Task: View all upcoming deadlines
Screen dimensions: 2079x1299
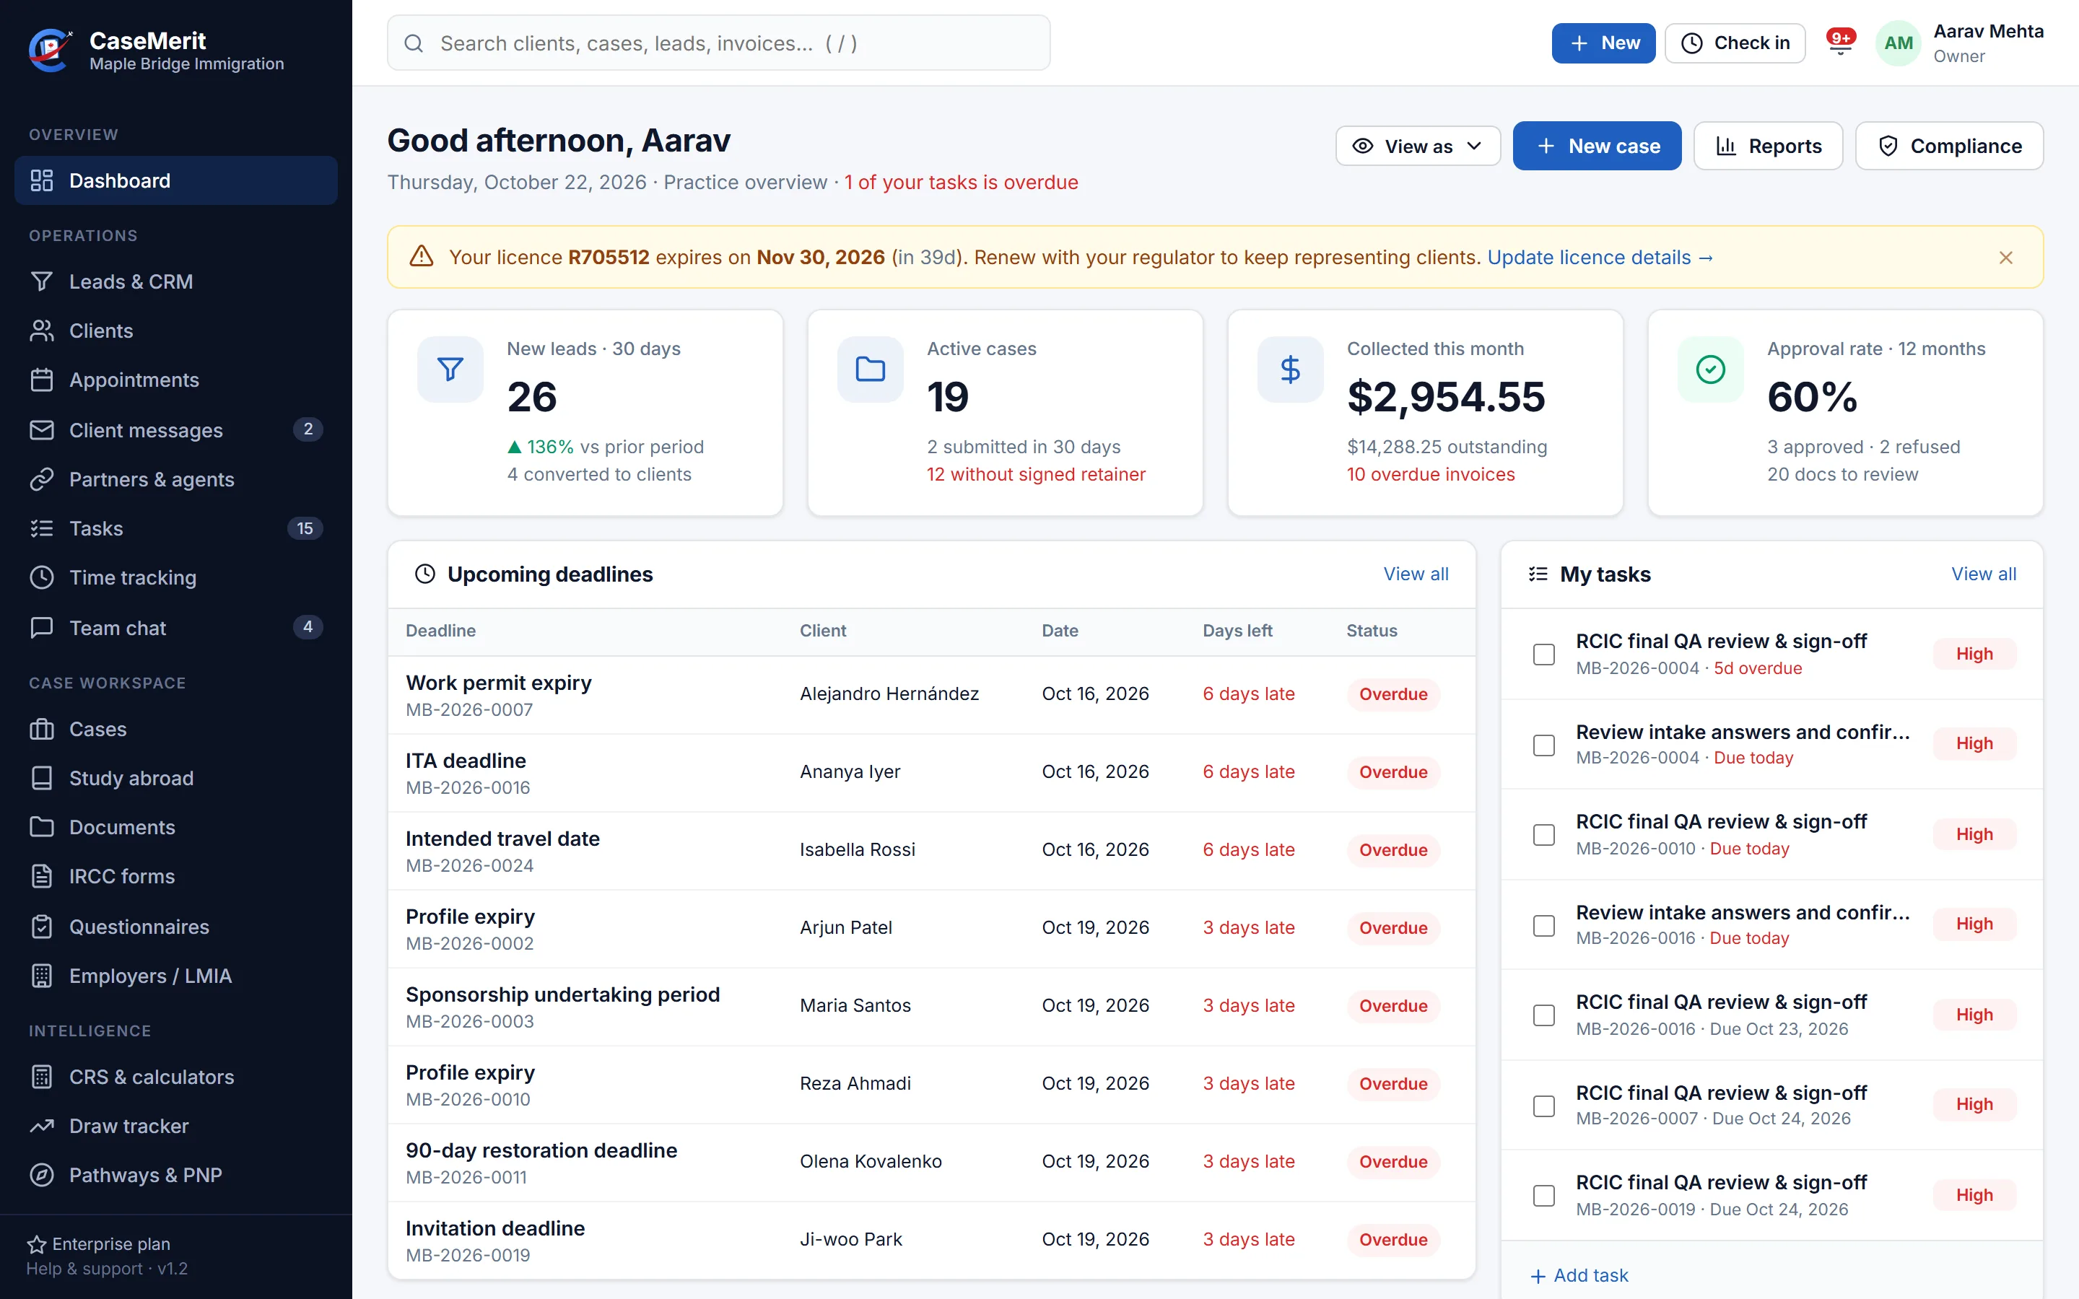Action: click(1416, 574)
